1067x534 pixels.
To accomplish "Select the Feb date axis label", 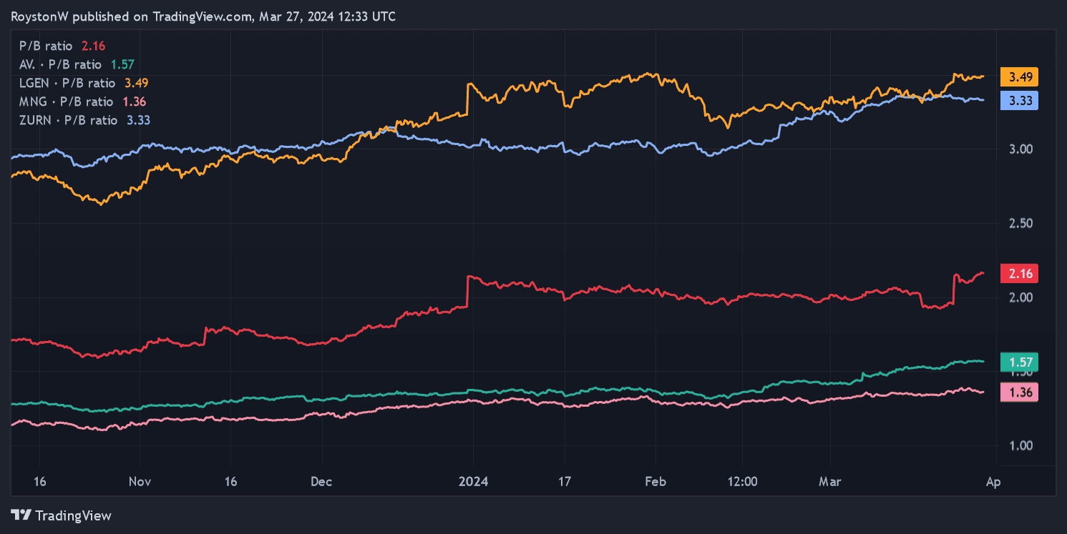I will 655,482.
